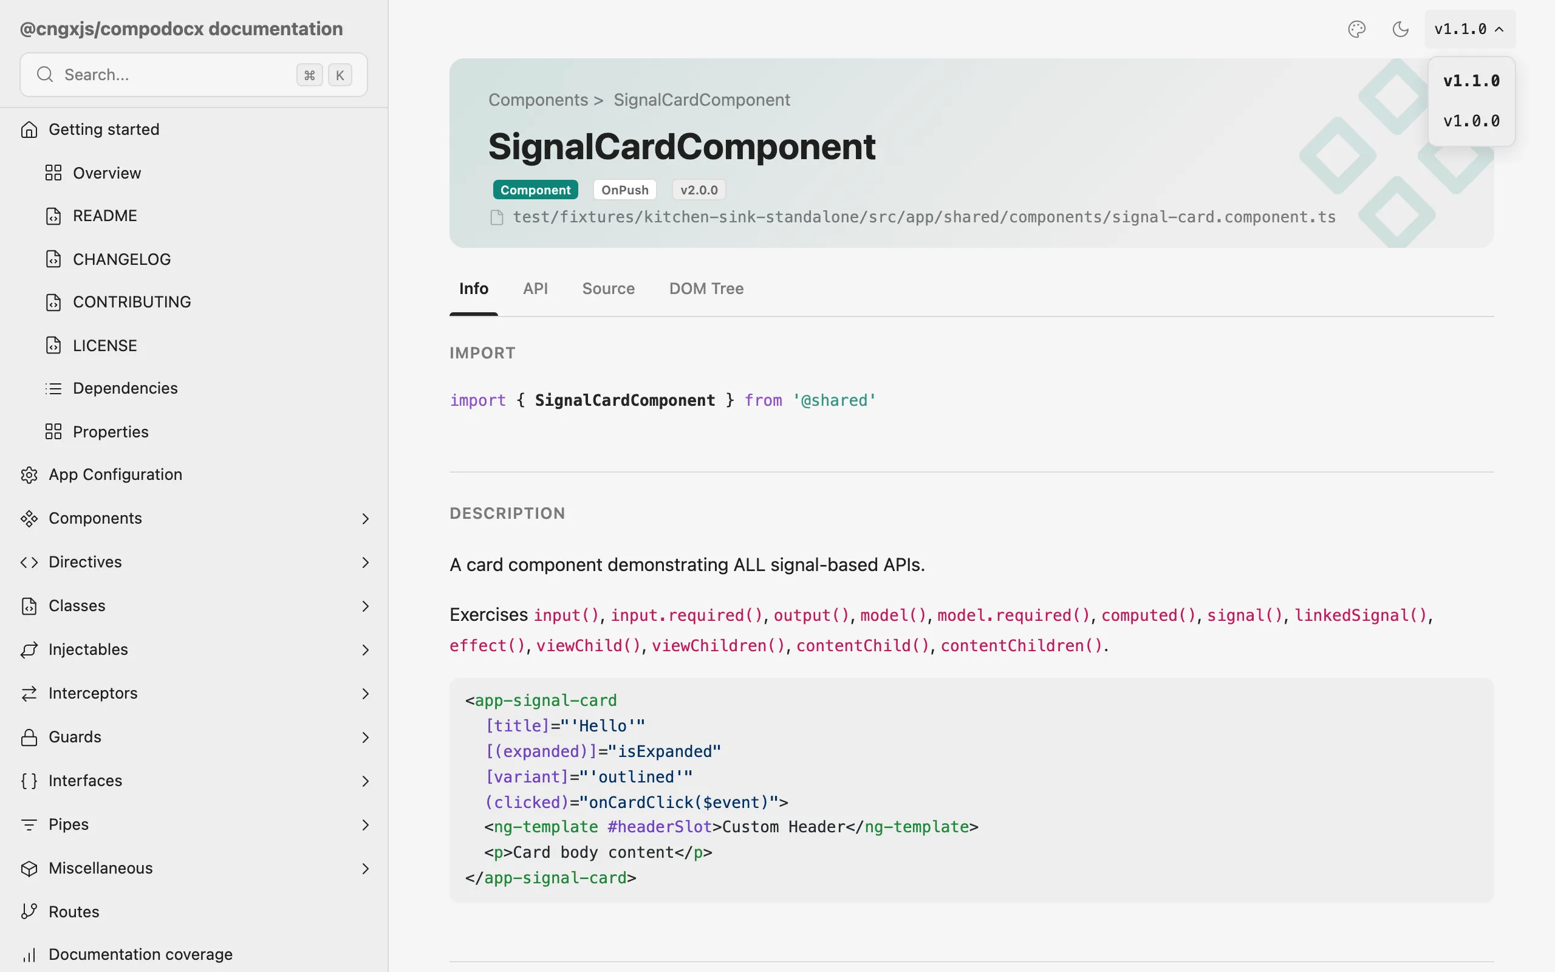The image size is (1555, 972).
Task: Click the Dependencies list icon
Action: point(53,388)
